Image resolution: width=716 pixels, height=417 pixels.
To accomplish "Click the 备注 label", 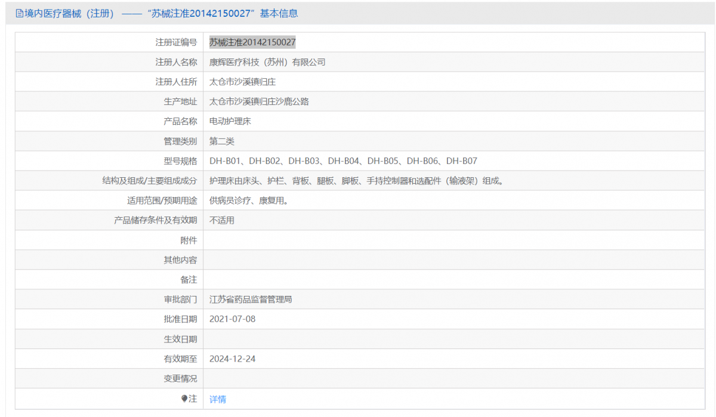I will (189, 279).
